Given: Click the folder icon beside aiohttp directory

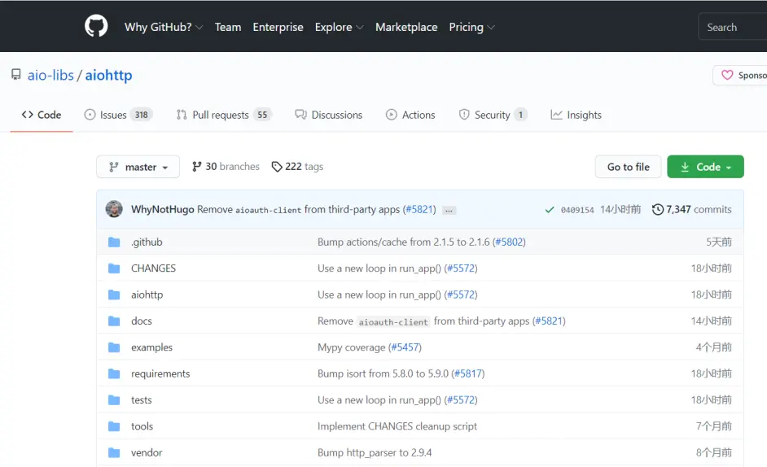Looking at the screenshot, I should [x=114, y=295].
